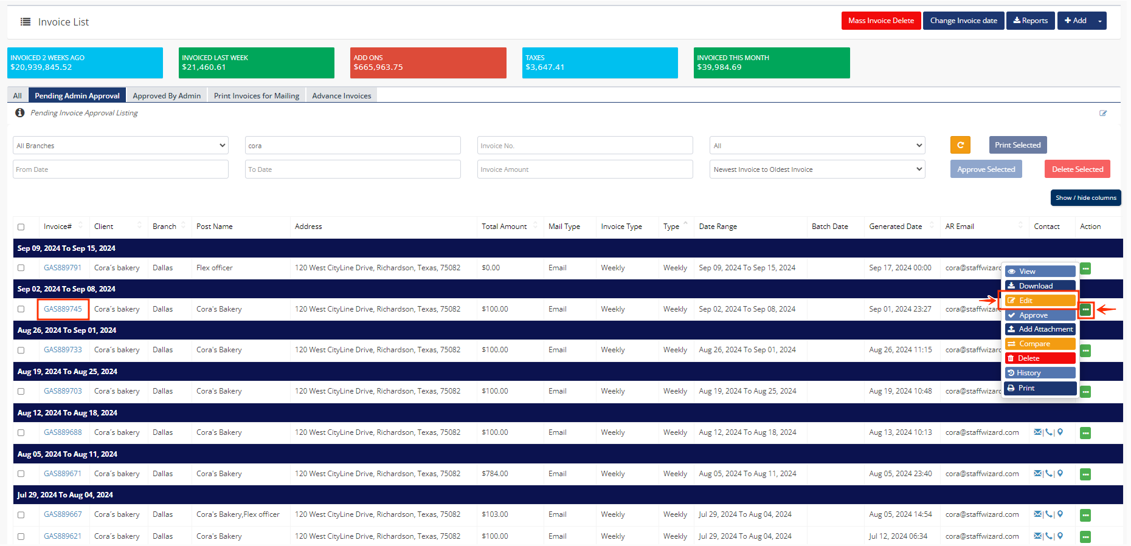The image size is (1131, 546).
Task: Open the All Branches dropdown
Action: click(x=120, y=146)
